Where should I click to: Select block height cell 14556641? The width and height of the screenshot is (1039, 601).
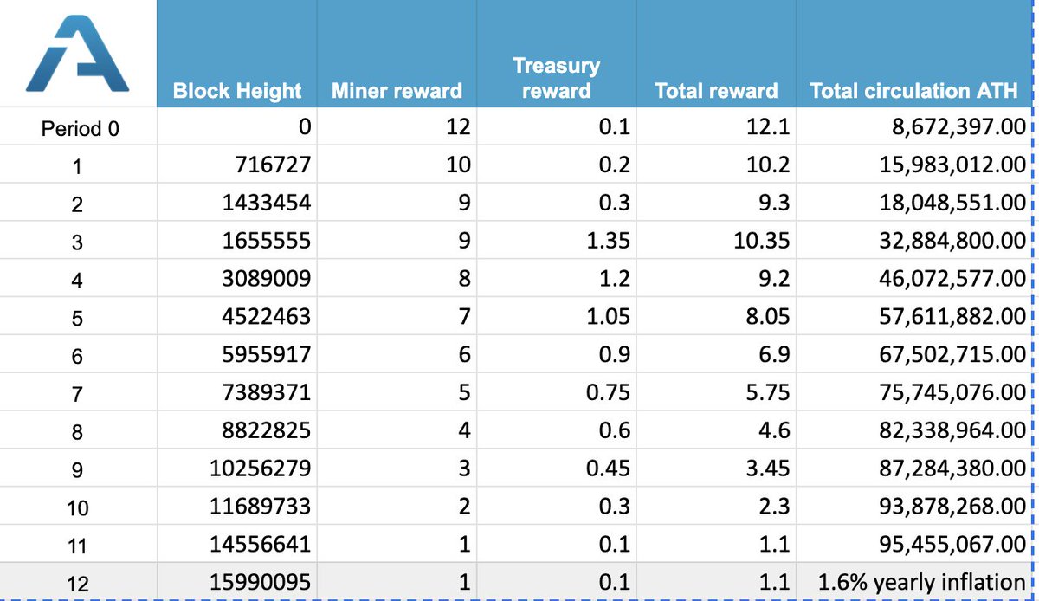(x=237, y=545)
